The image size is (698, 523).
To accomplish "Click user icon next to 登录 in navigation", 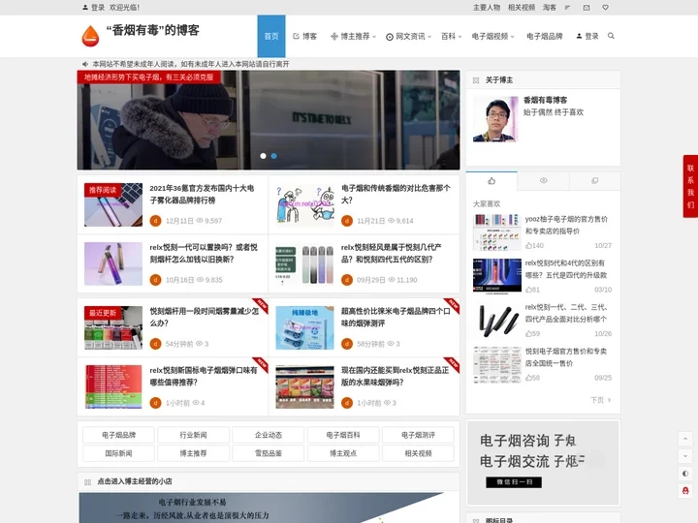I will tap(579, 36).
